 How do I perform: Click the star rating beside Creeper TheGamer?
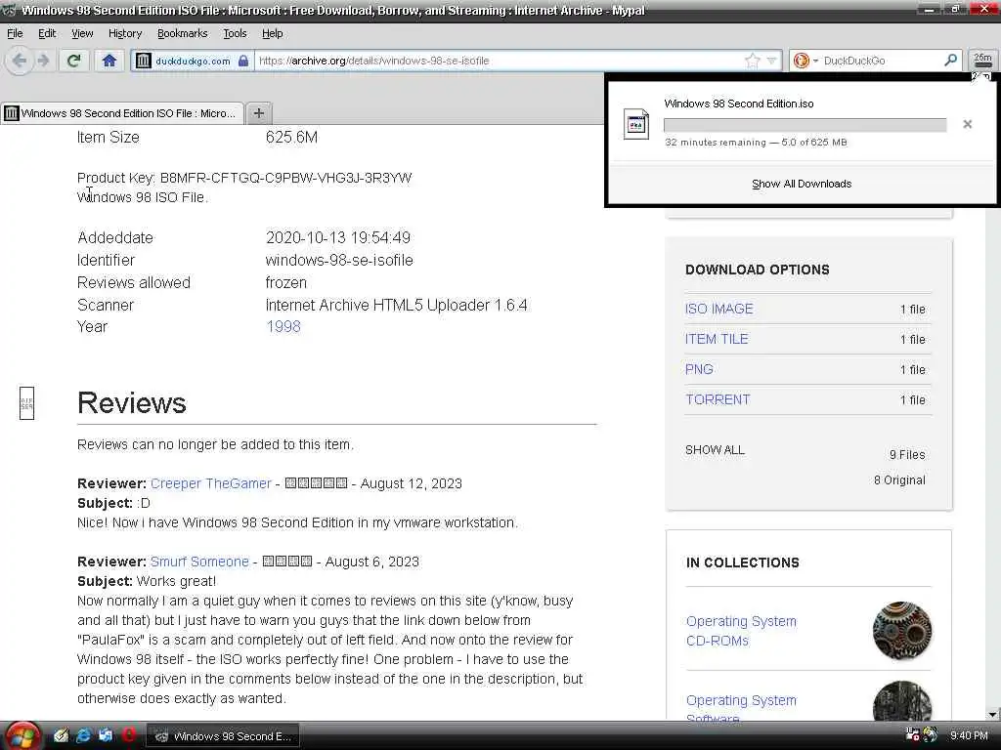tap(316, 482)
